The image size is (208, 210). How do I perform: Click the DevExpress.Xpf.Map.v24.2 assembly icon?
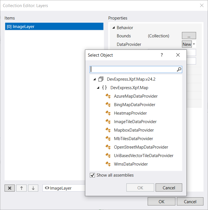coord(101,79)
